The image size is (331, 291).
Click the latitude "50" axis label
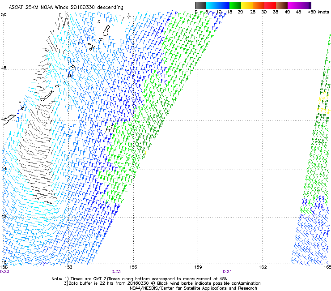(4, 15)
